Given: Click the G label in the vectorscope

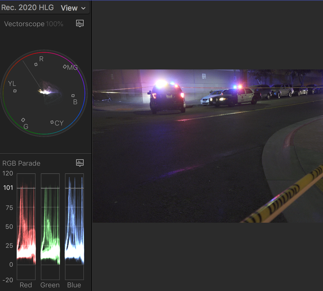Looking at the screenshot, I should pyautogui.click(x=26, y=127).
